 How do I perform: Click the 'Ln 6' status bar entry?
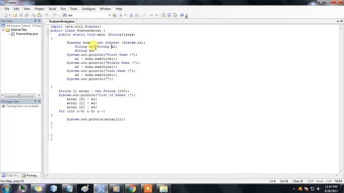[x=273, y=181]
